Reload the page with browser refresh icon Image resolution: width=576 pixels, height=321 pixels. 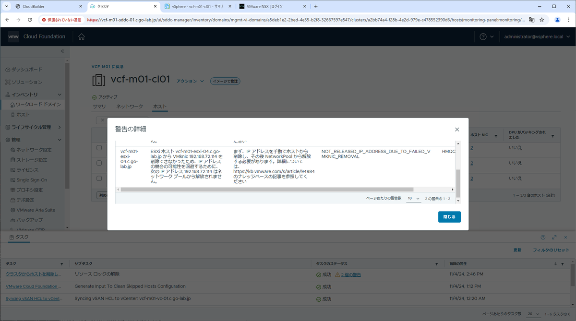(30, 20)
